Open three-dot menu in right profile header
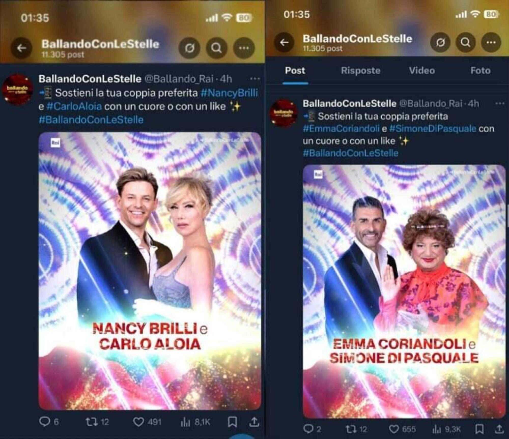The height and width of the screenshot is (439, 509). 491,42
